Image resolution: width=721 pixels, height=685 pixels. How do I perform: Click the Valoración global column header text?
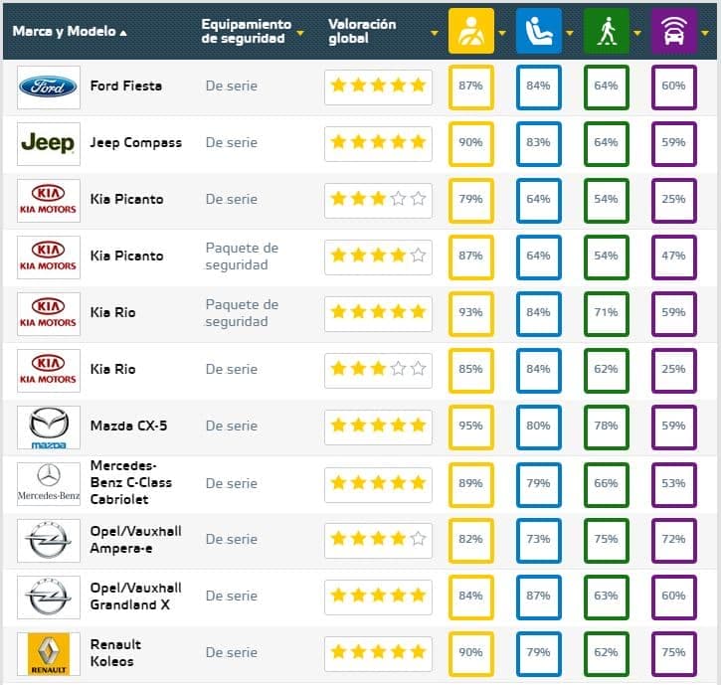pyautogui.click(x=362, y=31)
